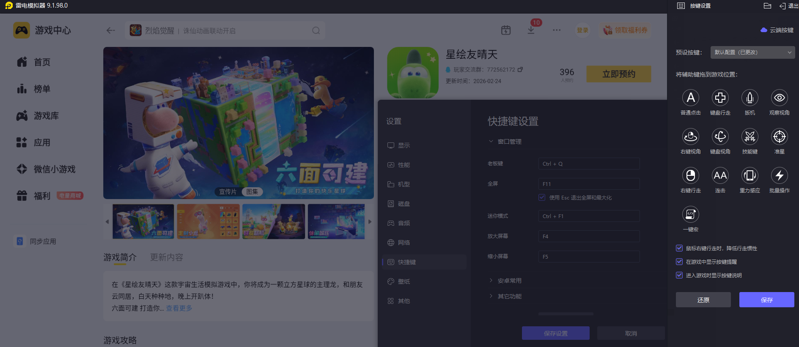Viewport: 799px width, 347px height.
Task: Switch to the 更新内容 tab
Action: pos(167,257)
